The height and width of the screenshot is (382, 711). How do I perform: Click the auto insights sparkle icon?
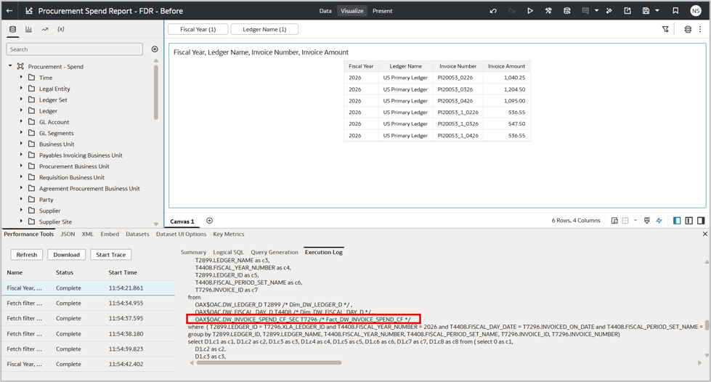[609, 11]
